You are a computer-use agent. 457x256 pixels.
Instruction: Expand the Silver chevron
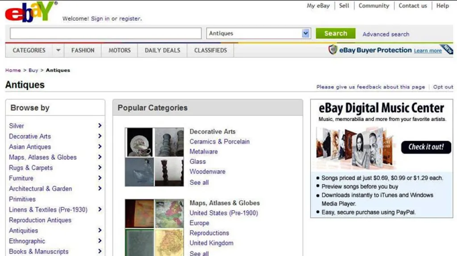(x=100, y=125)
